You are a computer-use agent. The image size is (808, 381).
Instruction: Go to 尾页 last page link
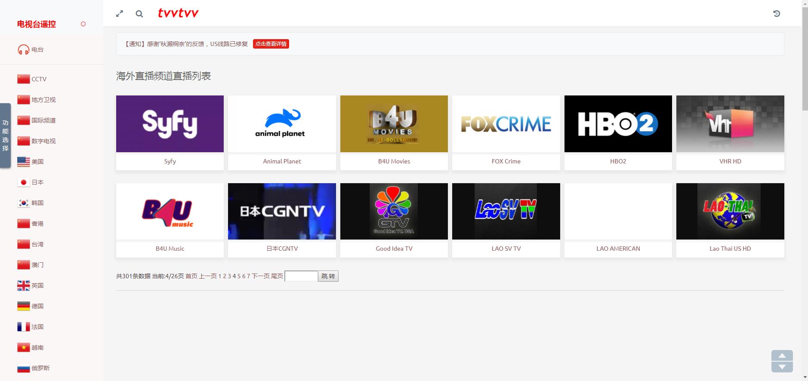[277, 276]
